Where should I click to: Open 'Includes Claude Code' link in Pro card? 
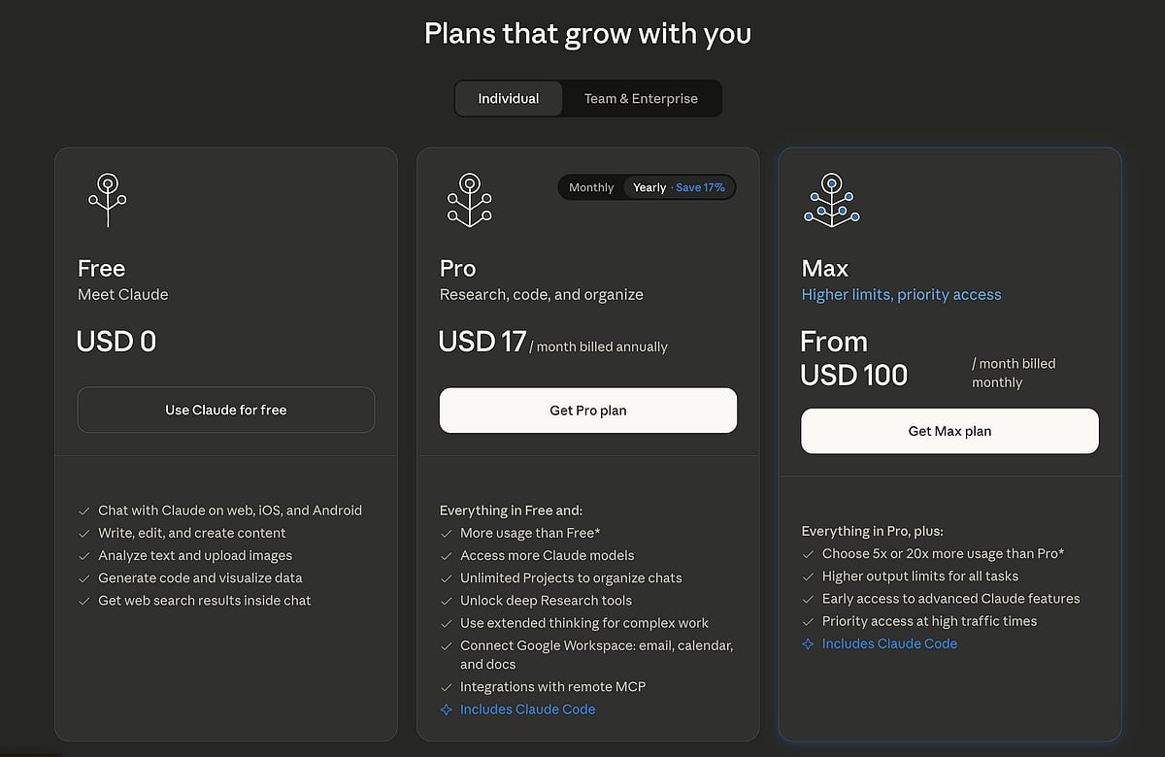coord(527,709)
